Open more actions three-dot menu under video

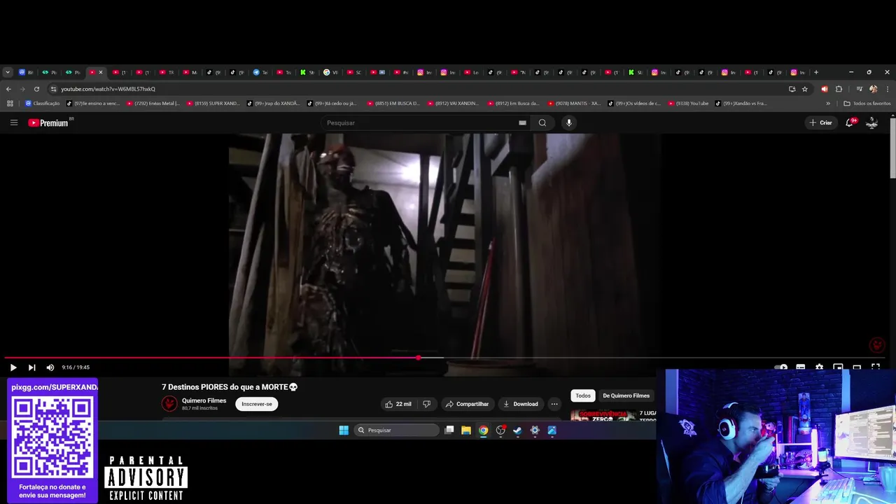click(x=554, y=404)
